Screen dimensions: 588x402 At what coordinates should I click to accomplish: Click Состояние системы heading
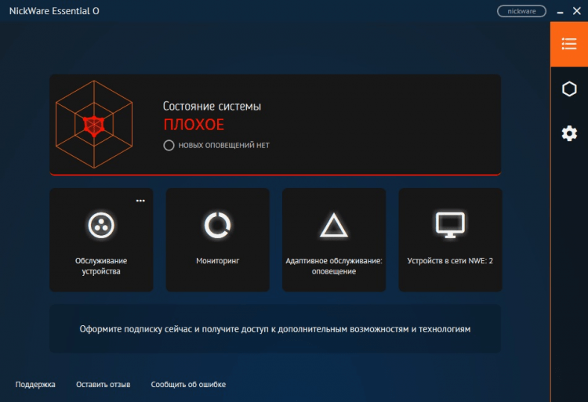(212, 107)
